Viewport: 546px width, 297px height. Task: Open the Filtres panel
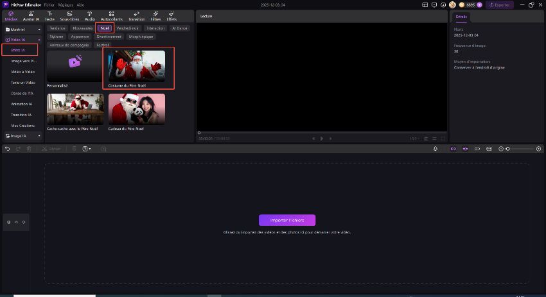tap(155, 15)
